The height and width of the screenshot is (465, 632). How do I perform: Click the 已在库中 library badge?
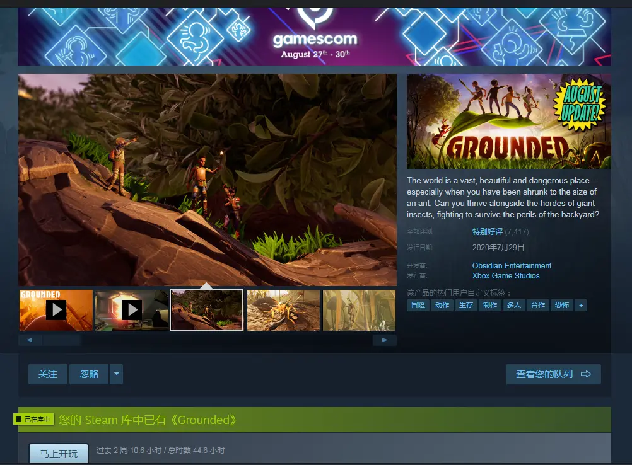(33, 420)
